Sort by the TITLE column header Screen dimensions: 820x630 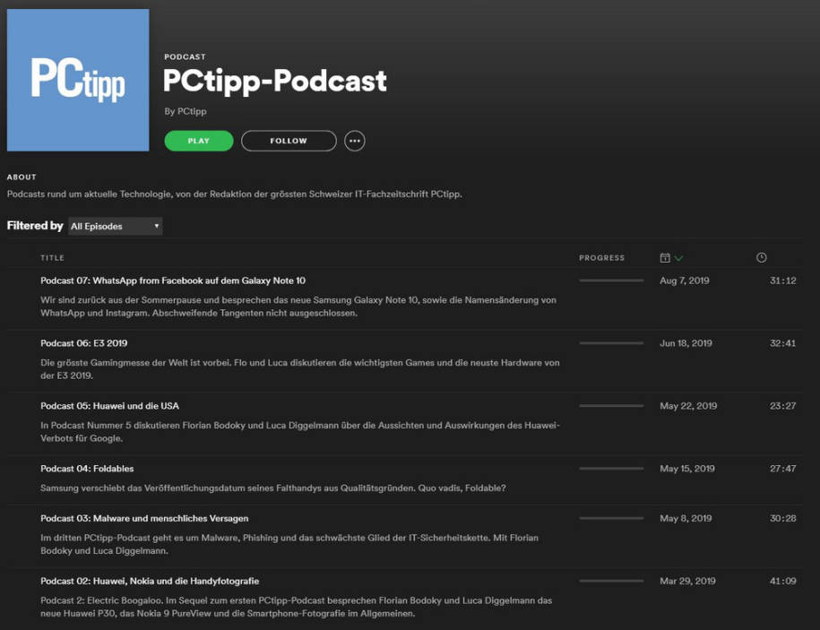pyautogui.click(x=52, y=258)
